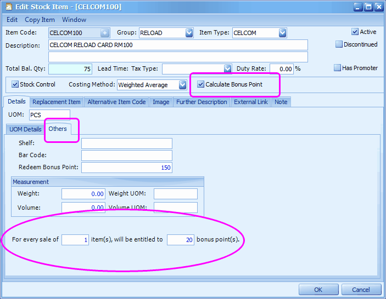Open the Image tab
This screenshot has width=386, height=299.
point(161,102)
